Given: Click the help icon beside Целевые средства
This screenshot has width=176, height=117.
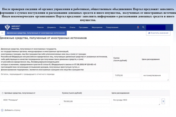Looking at the screenshot, I should point(3,93).
